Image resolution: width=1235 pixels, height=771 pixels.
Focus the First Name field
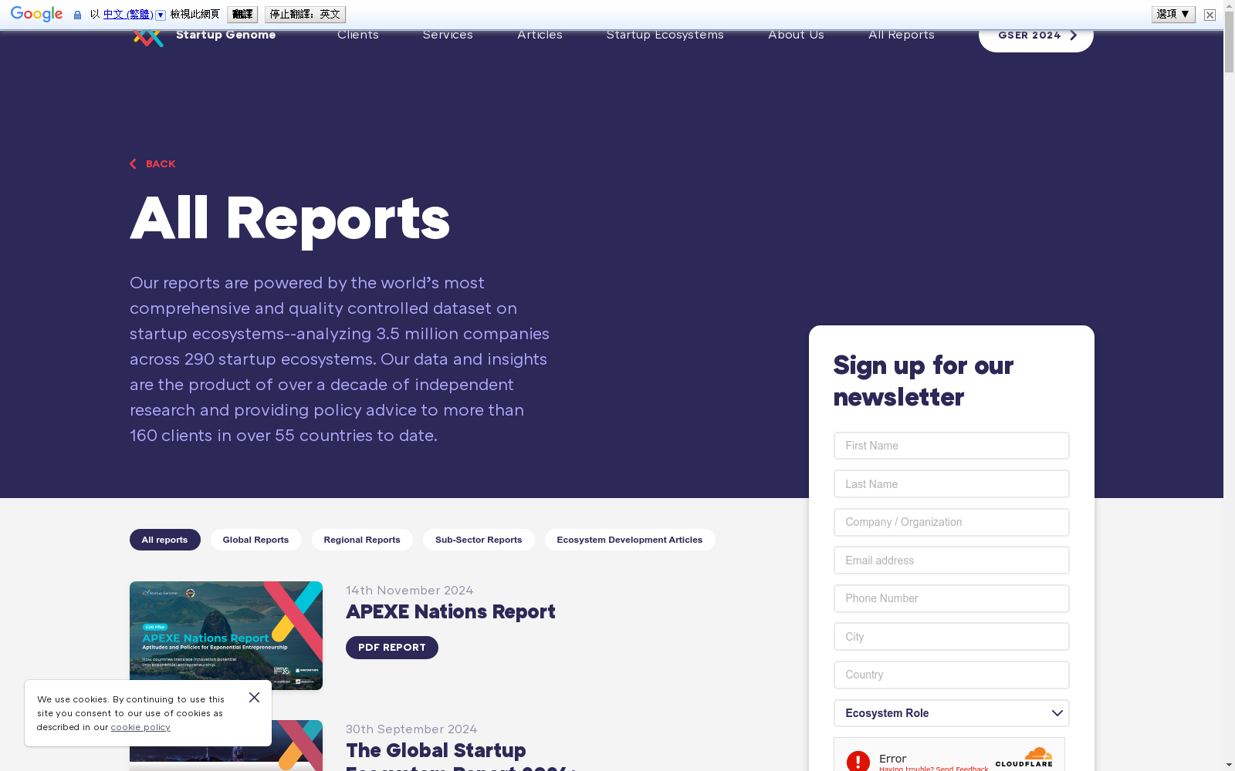coord(951,446)
